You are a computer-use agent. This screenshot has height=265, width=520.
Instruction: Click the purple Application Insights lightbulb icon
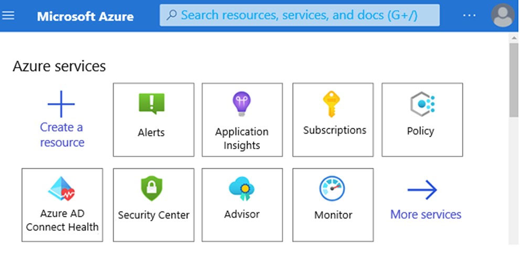pyautogui.click(x=242, y=104)
